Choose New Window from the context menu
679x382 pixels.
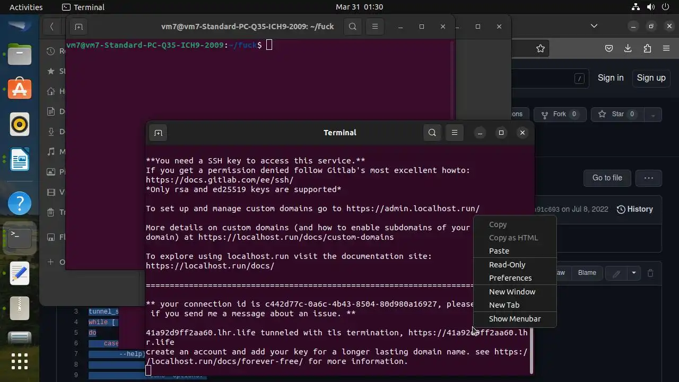[x=515, y=292]
